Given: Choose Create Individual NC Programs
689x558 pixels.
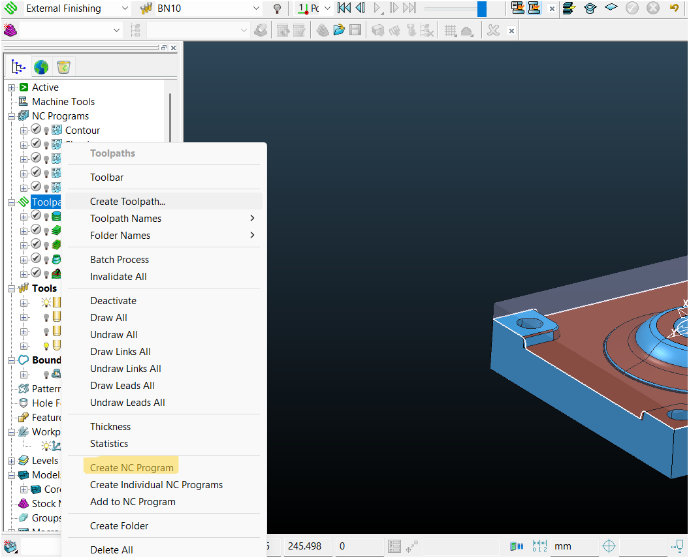Looking at the screenshot, I should coord(163,485).
